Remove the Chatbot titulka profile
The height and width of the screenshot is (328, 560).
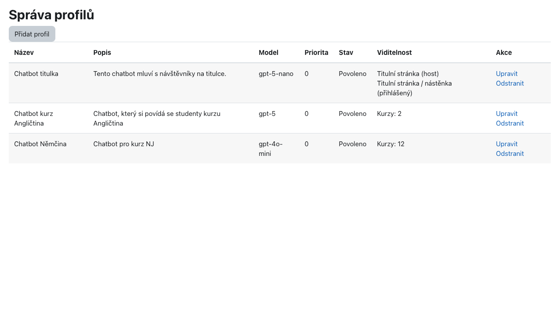click(509, 83)
